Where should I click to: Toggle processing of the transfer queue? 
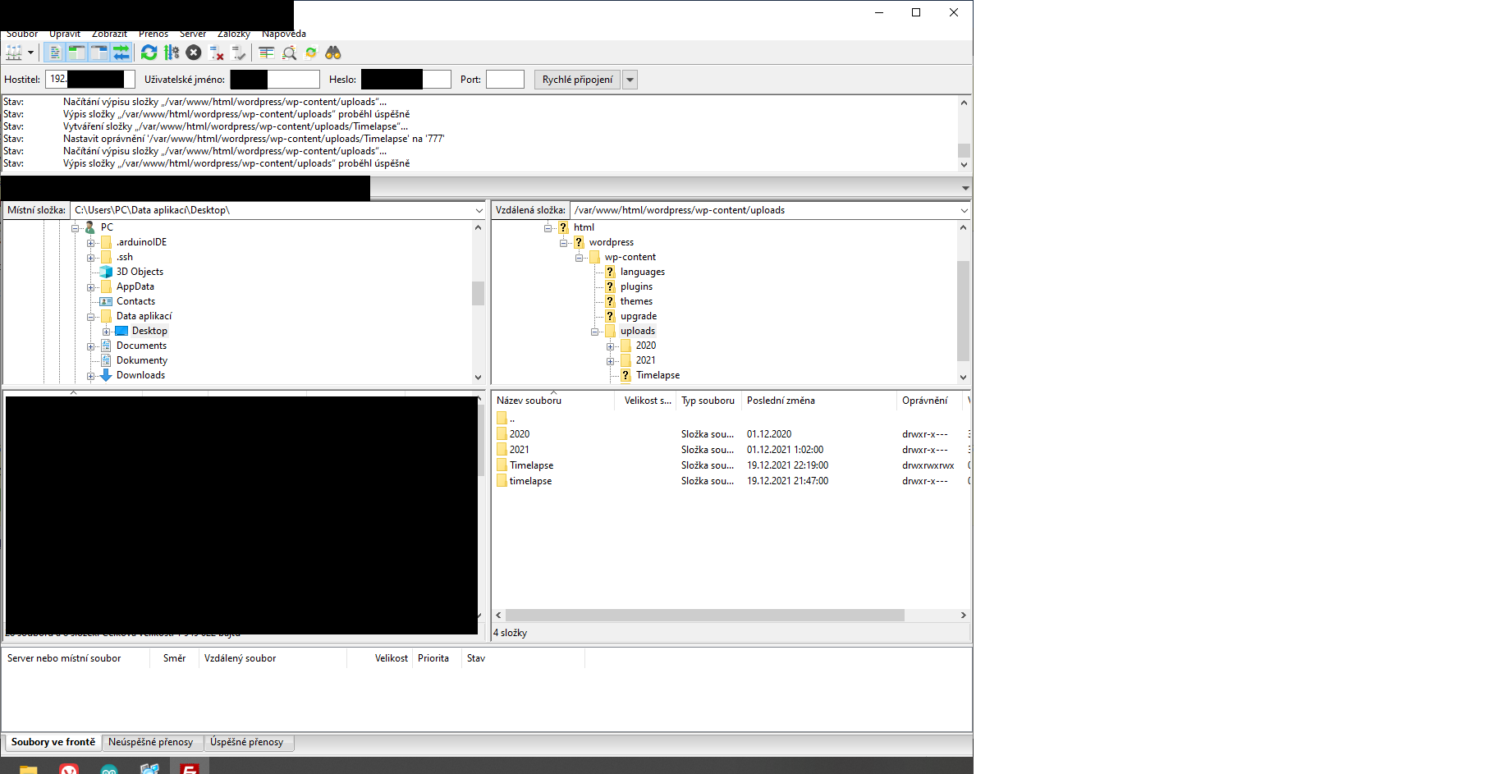[x=172, y=53]
